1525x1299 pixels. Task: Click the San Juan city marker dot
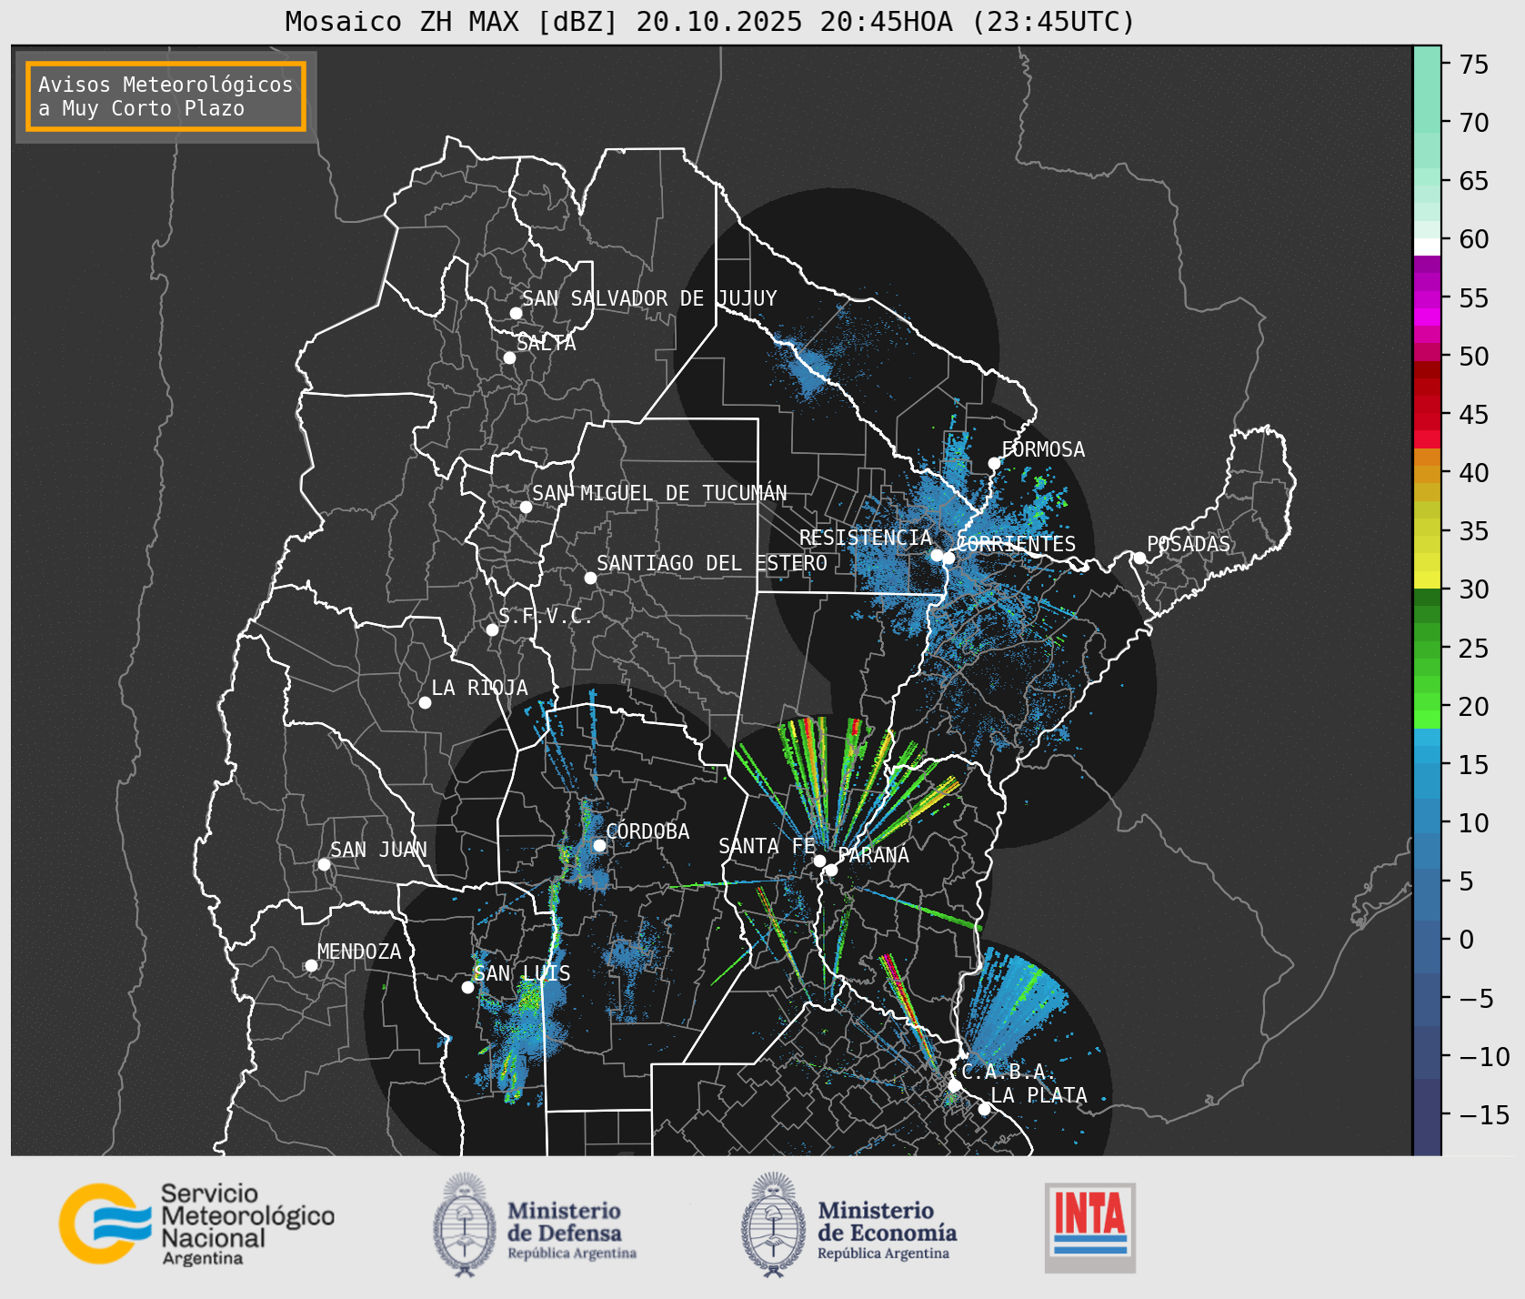pos(324,864)
